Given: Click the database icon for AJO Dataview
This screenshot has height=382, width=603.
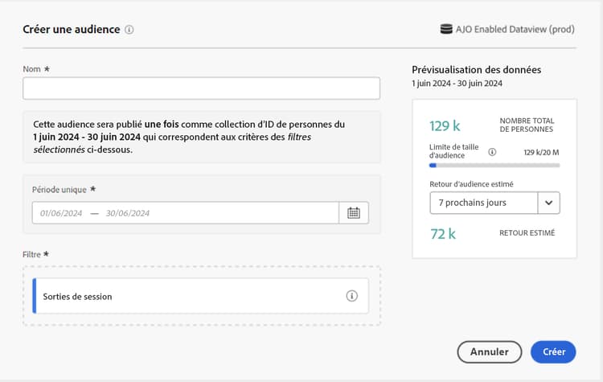Looking at the screenshot, I should click(446, 30).
